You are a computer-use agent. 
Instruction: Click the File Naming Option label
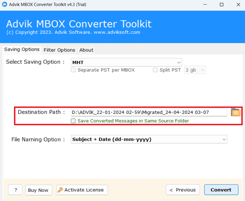click(x=38, y=140)
